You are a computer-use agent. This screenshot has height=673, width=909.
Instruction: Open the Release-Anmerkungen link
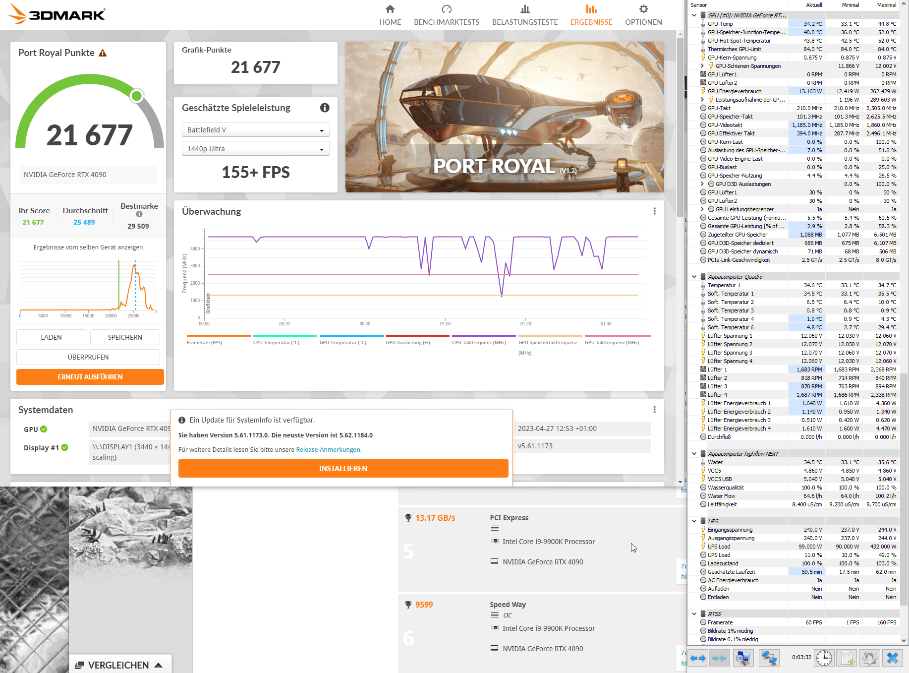(329, 450)
